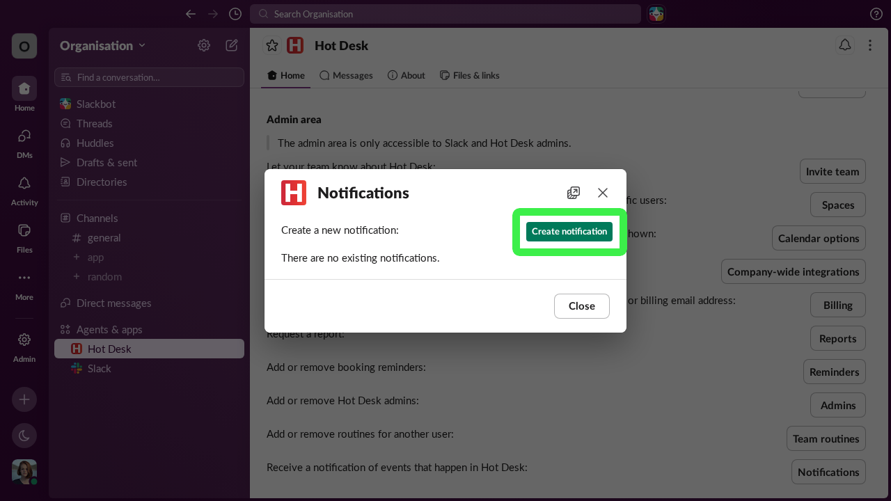The height and width of the screenshot is (501, 891).
Task: Open Help via the question mark icon
Action: [x=876, y=14]
